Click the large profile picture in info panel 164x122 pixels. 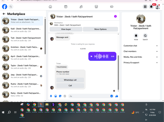point(141,19)
